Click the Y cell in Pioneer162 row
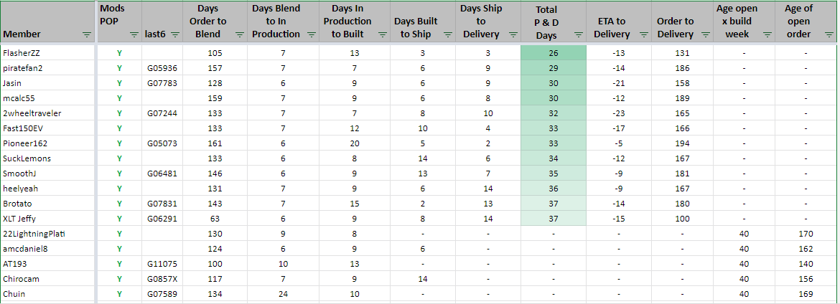840x304 pixels. tap(119, 143)
